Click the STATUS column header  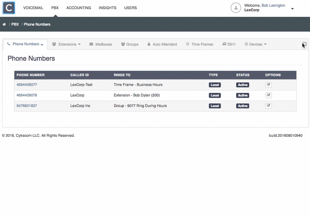(243, 75)
